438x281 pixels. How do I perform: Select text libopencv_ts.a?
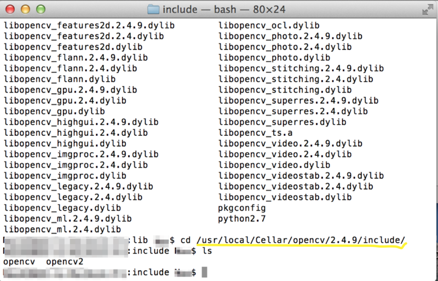(x=255, y=133)
